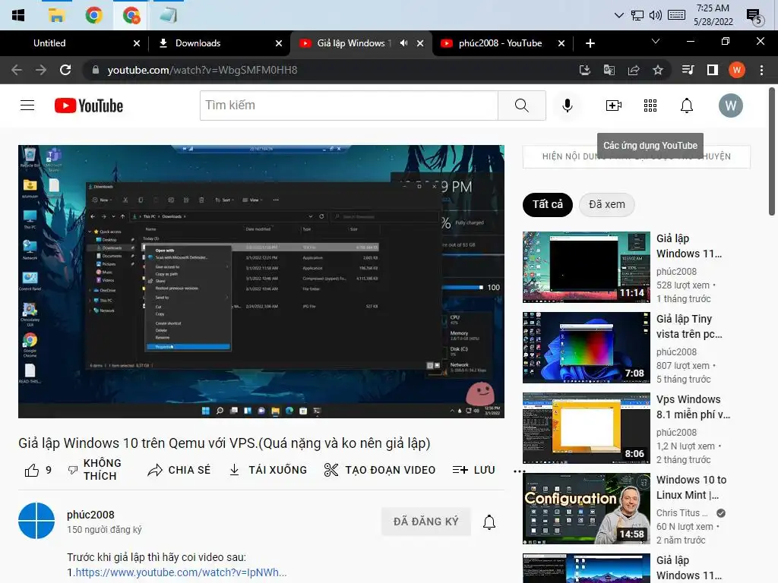Show hidden system tray icons
The image size is (778, 583).
[618, 15]
